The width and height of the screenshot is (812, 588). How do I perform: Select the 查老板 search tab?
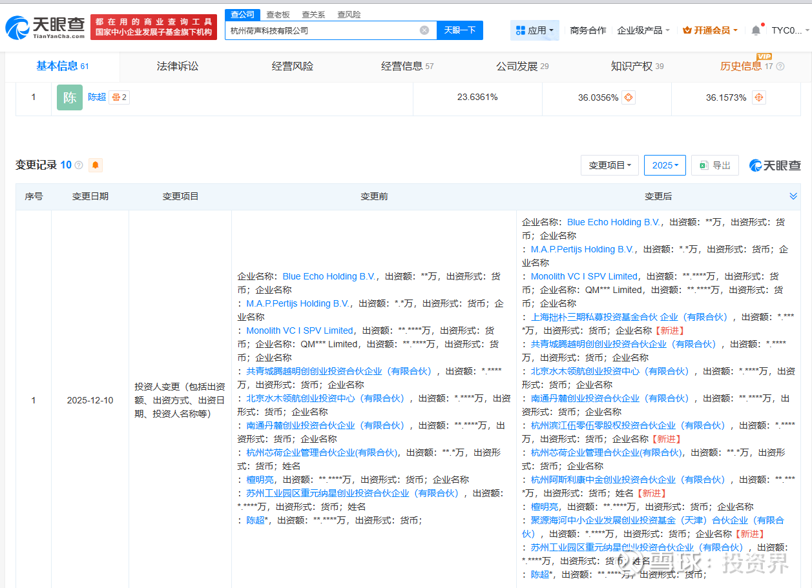click(278, 14)
